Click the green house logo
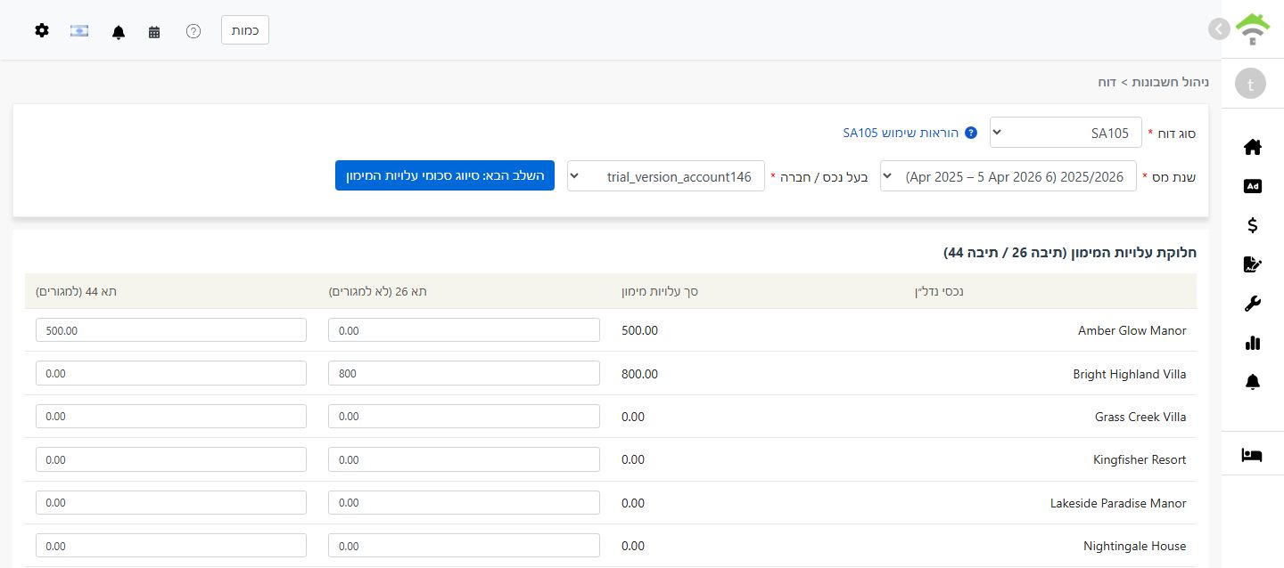Image resolution: width=1284 pixels, height=568 pixels. click(x=1253, y=29)
